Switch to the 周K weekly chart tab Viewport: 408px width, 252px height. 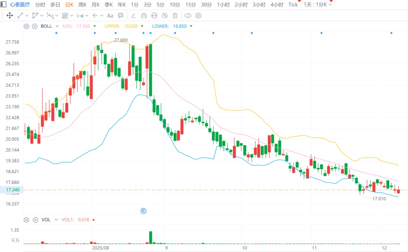tap(82, 4)
